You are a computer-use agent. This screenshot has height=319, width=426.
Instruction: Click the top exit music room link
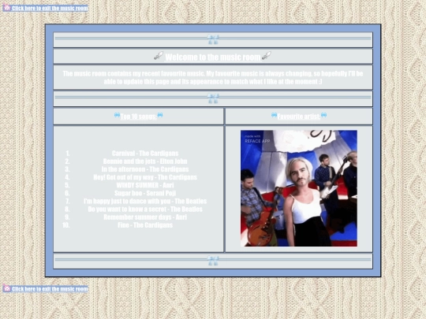coord(45,8)
